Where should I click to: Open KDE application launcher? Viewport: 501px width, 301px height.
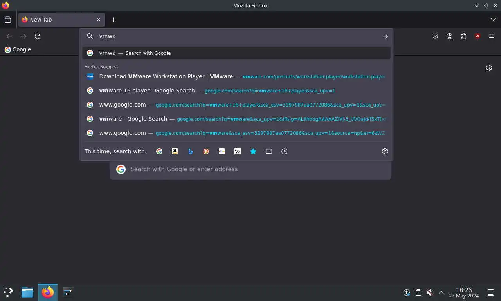coord(9,292)
